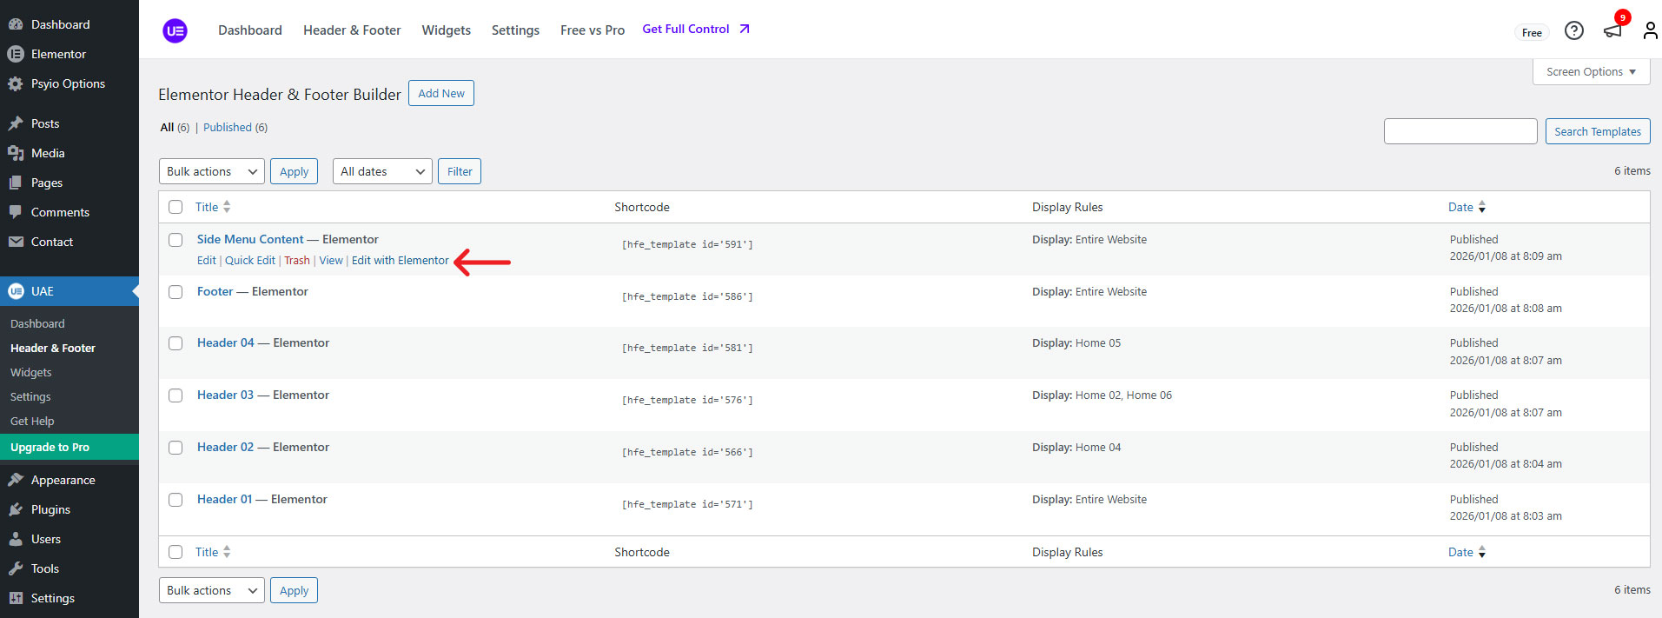Click the UAE logo icon in top bar
Screen dimensions: 1662x618
175,31
